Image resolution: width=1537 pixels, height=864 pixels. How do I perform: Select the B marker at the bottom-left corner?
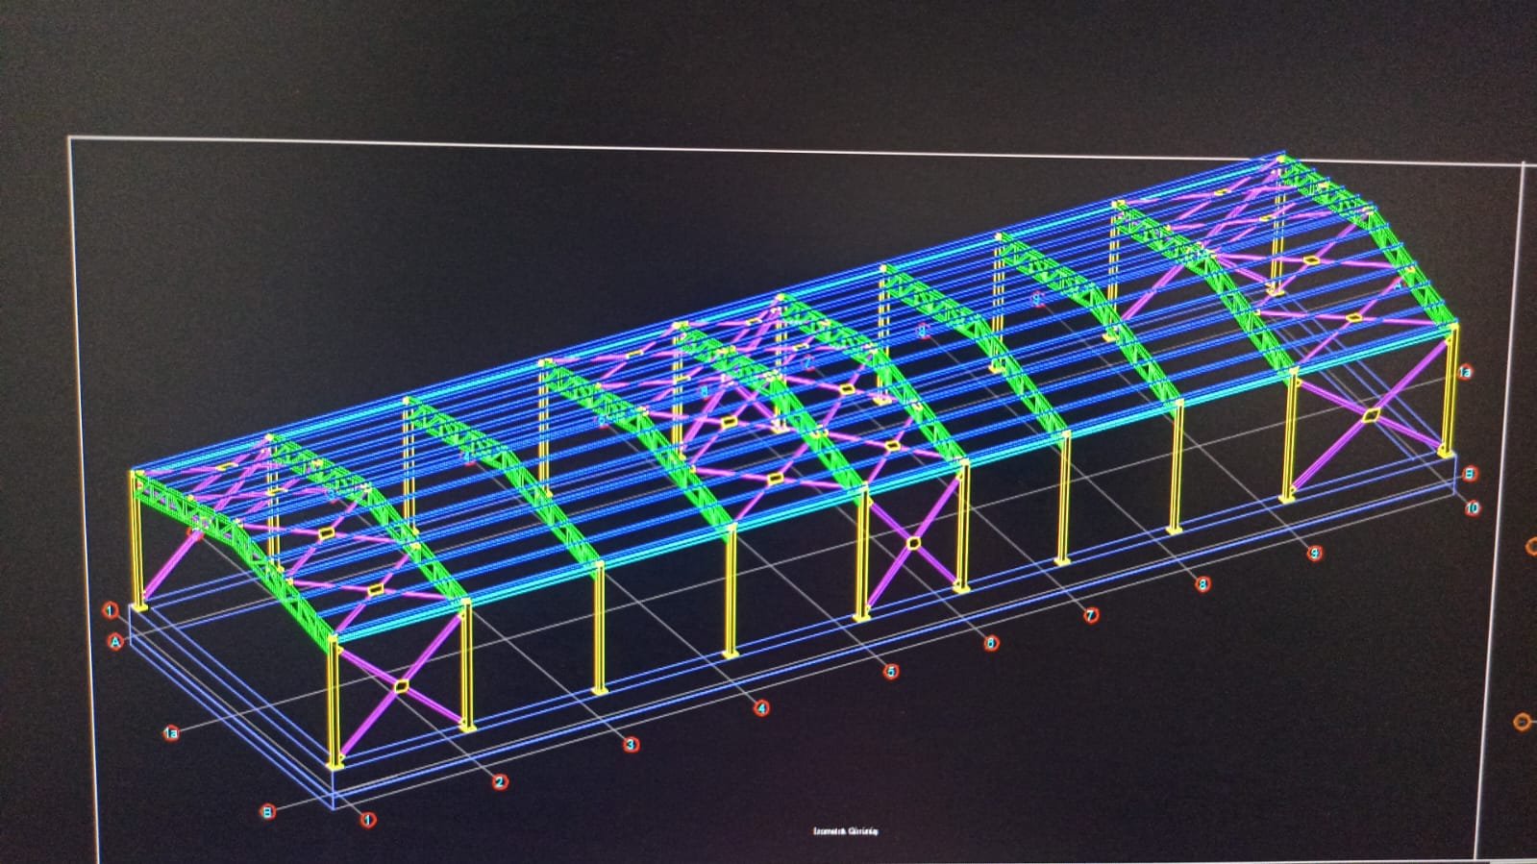point(268,811)
